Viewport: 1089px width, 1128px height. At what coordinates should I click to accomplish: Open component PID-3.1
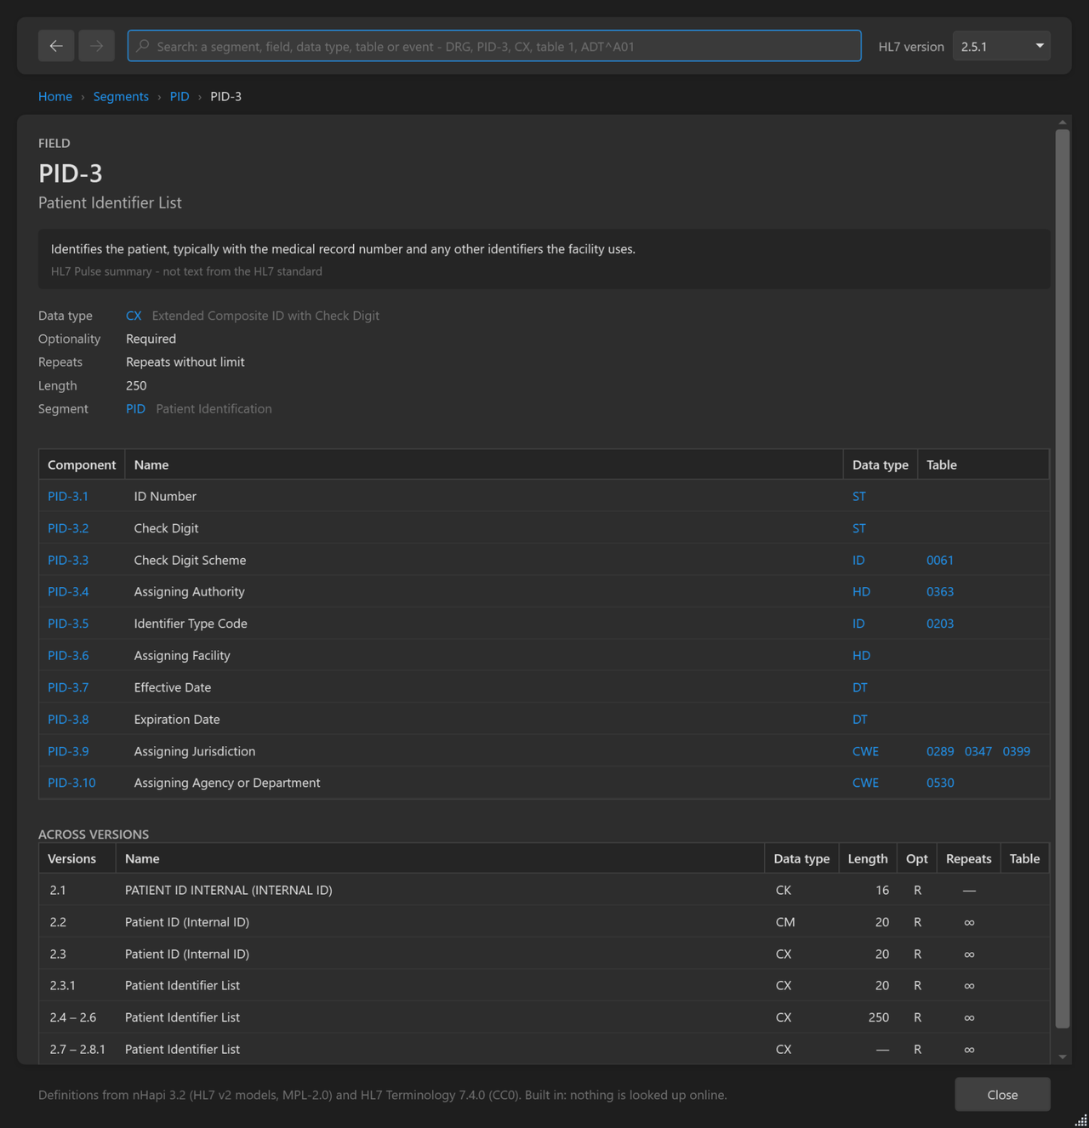[68, 496]
